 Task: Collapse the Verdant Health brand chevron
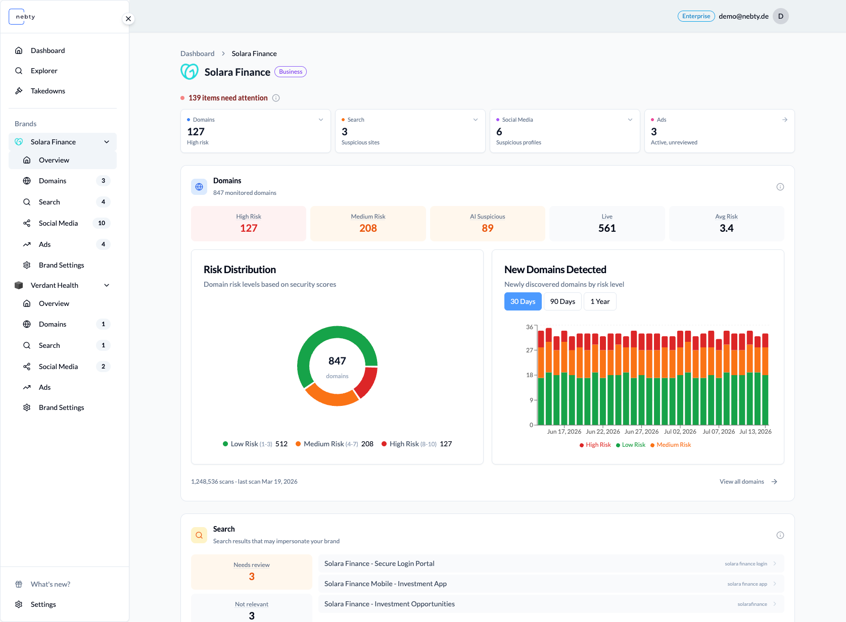[107, 285]
